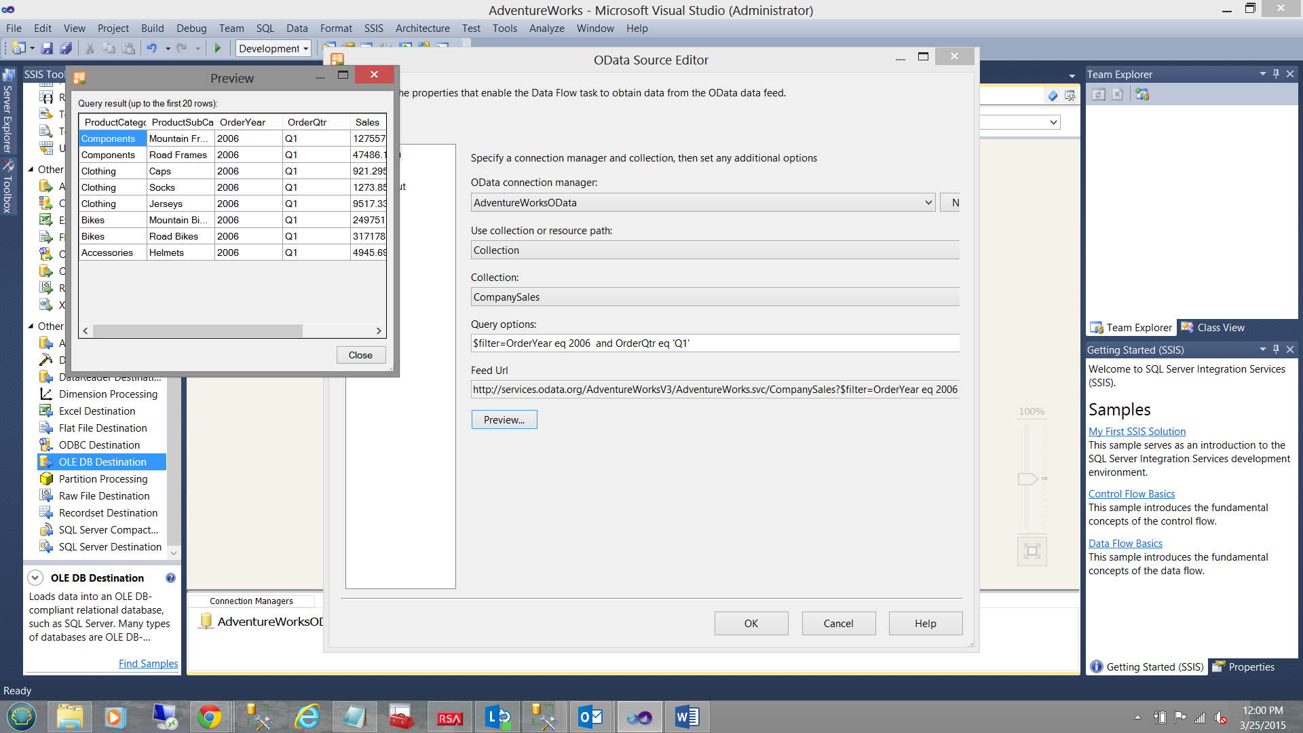Open the OData connection manager dropdown
The image size is (1303, 733).
click(x=928, y=203)
